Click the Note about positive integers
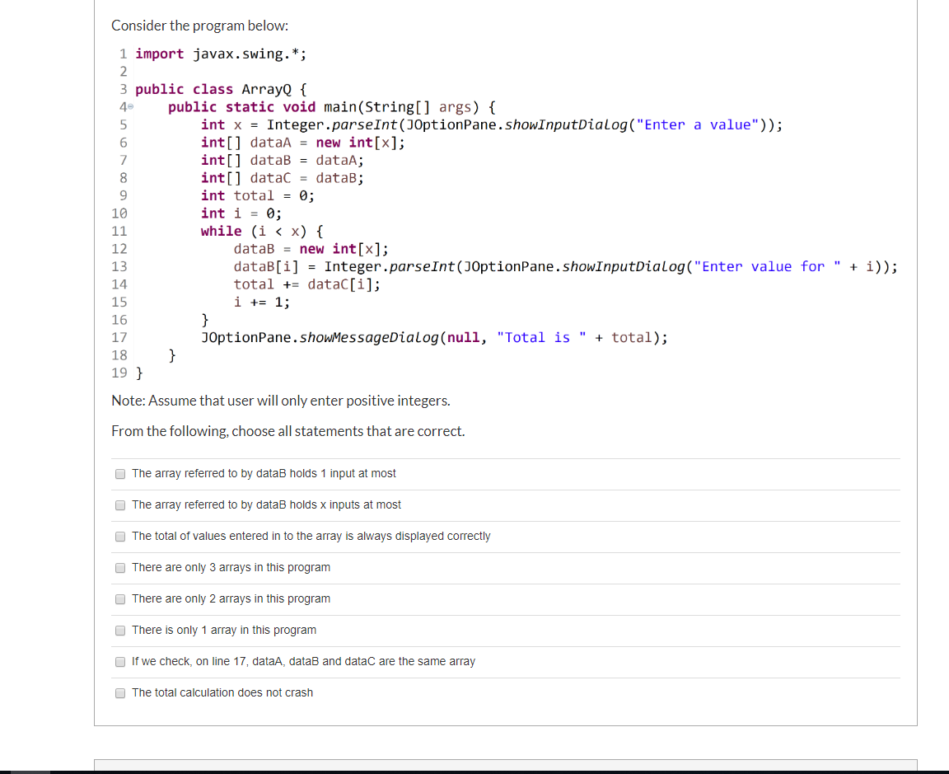Image resolution: width=949 pixels, height=774 pixels. 280,401
